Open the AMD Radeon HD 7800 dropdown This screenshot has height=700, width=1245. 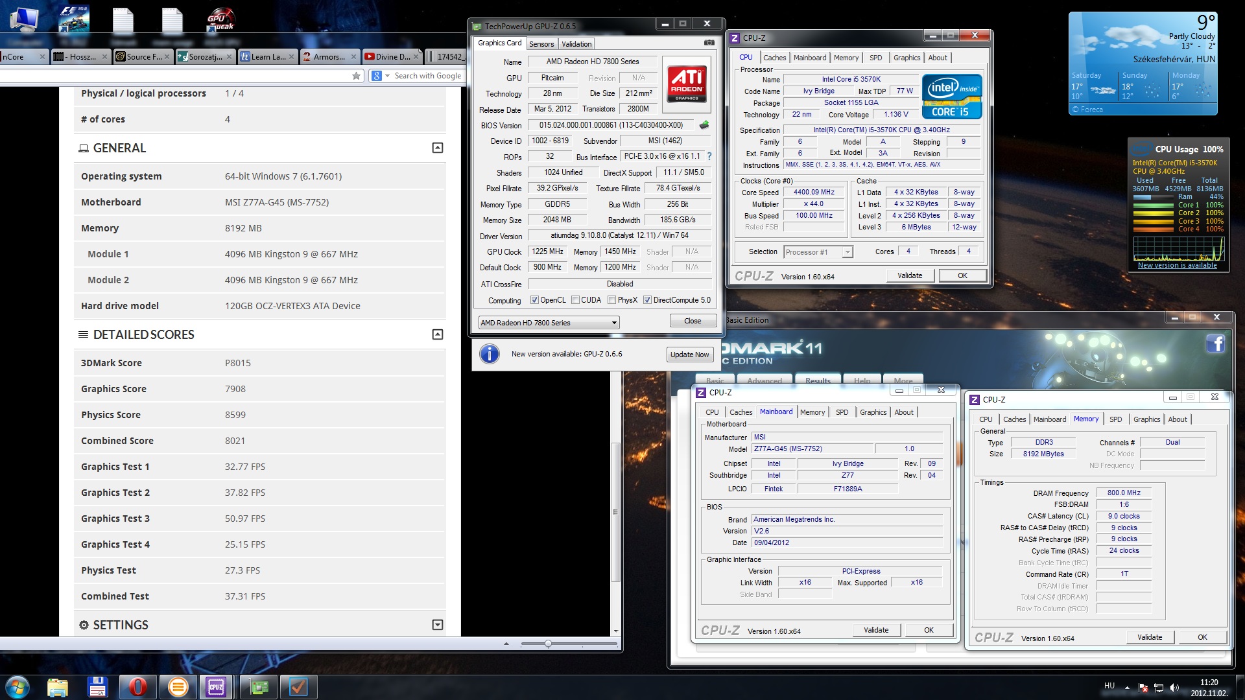point(613,323)
